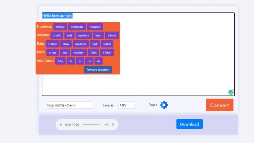Click the Remove selection button
Viewport: 254px width, 143px height.
98,70
